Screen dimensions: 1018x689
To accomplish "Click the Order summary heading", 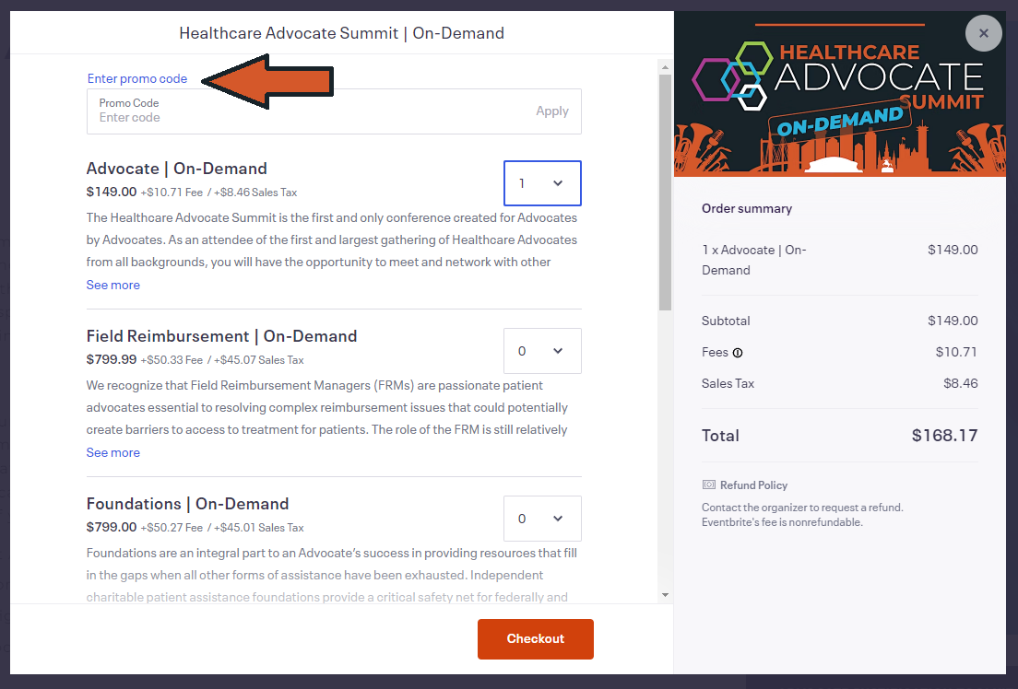I will pos(747,208).
